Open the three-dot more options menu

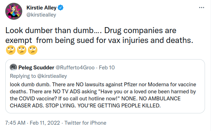pos(201,8)
